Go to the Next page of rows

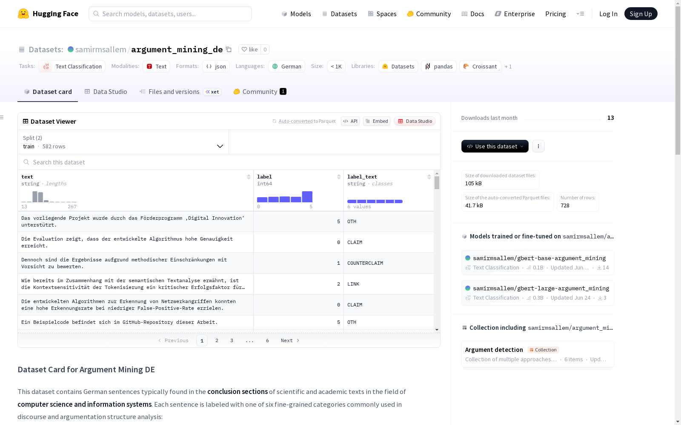pyautogui.click(x=290, y=340)
